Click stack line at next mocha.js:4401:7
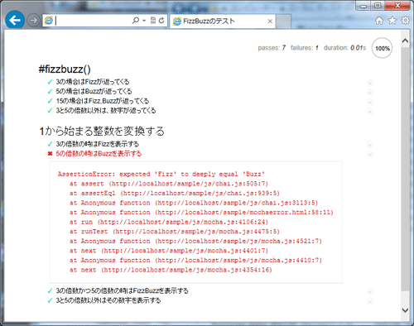414x326 pixels. tap(169, 251)
